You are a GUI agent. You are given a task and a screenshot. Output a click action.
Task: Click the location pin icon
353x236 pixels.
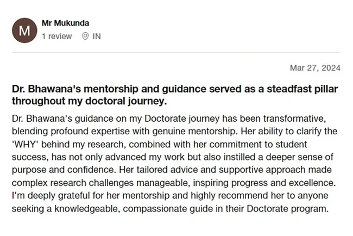85,36
